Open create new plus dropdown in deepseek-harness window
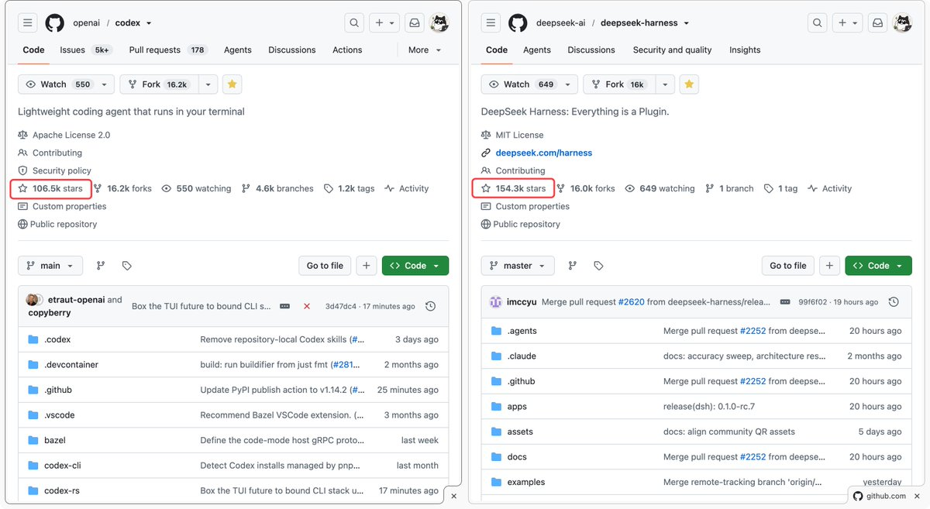 click(x=848, y=23)
